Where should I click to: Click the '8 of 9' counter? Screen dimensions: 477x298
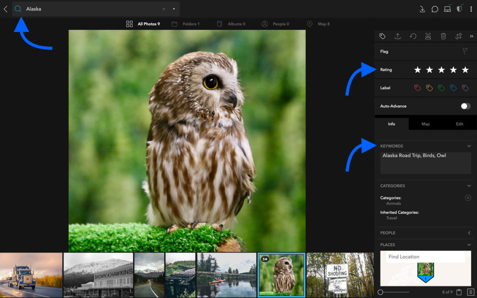(447, 292)
